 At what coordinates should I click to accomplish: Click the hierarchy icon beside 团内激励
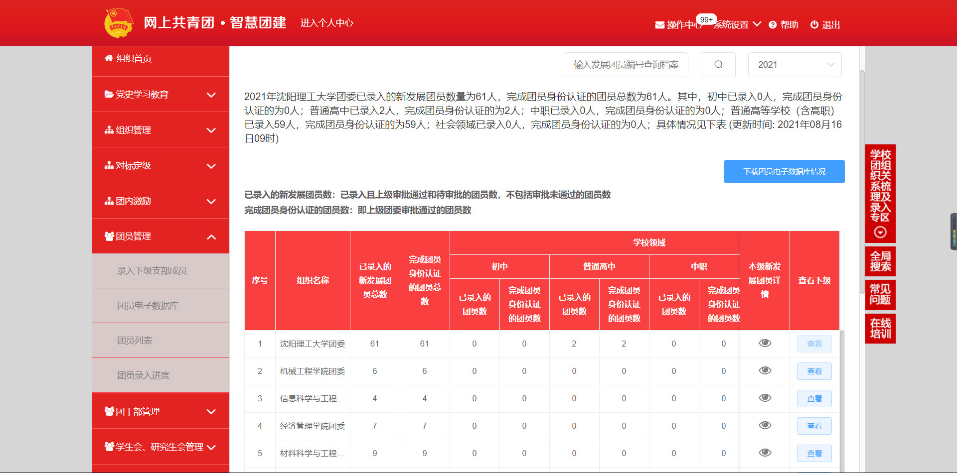point(109,201)
